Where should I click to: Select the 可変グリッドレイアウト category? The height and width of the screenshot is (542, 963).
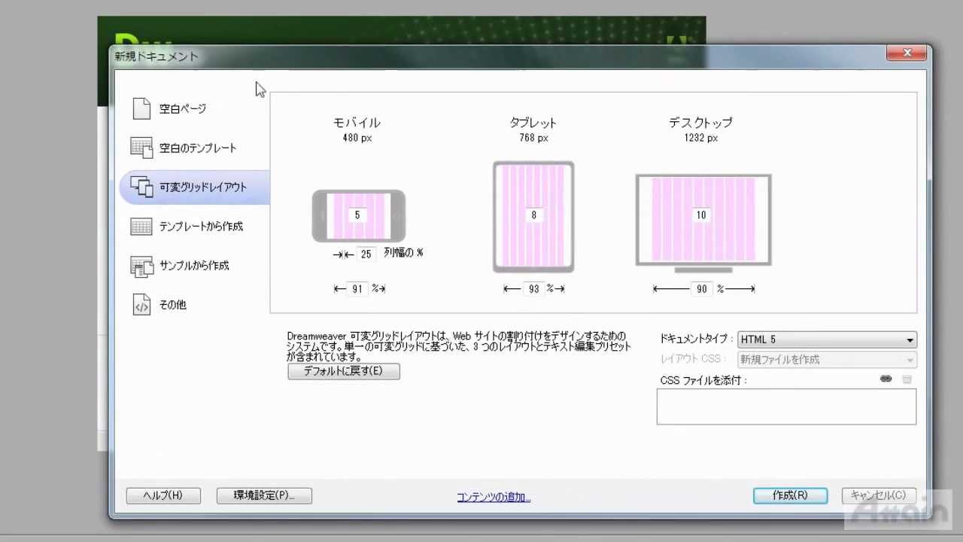pyautogui.click(x=193, y=187)
